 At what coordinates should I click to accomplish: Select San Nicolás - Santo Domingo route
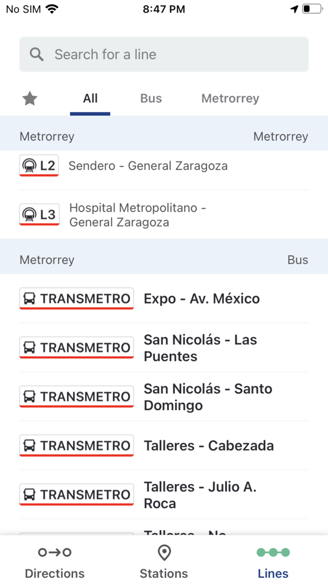pos(208,397)
